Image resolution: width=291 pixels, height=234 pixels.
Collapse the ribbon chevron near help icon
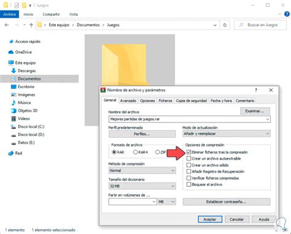pos(279,14)
